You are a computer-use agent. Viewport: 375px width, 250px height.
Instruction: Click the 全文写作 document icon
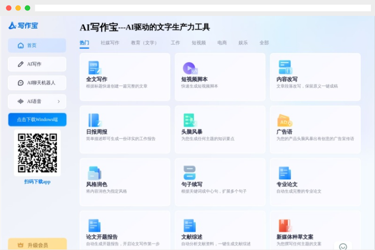[x=95, y=68]
